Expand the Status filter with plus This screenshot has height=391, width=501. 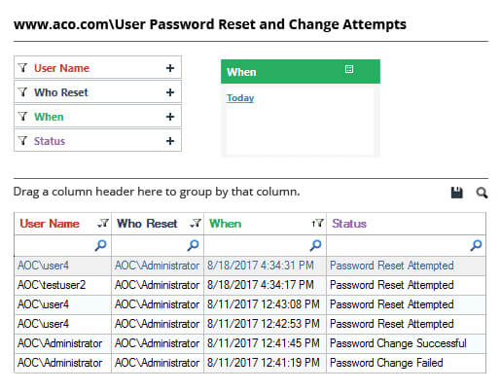point(170,141)
